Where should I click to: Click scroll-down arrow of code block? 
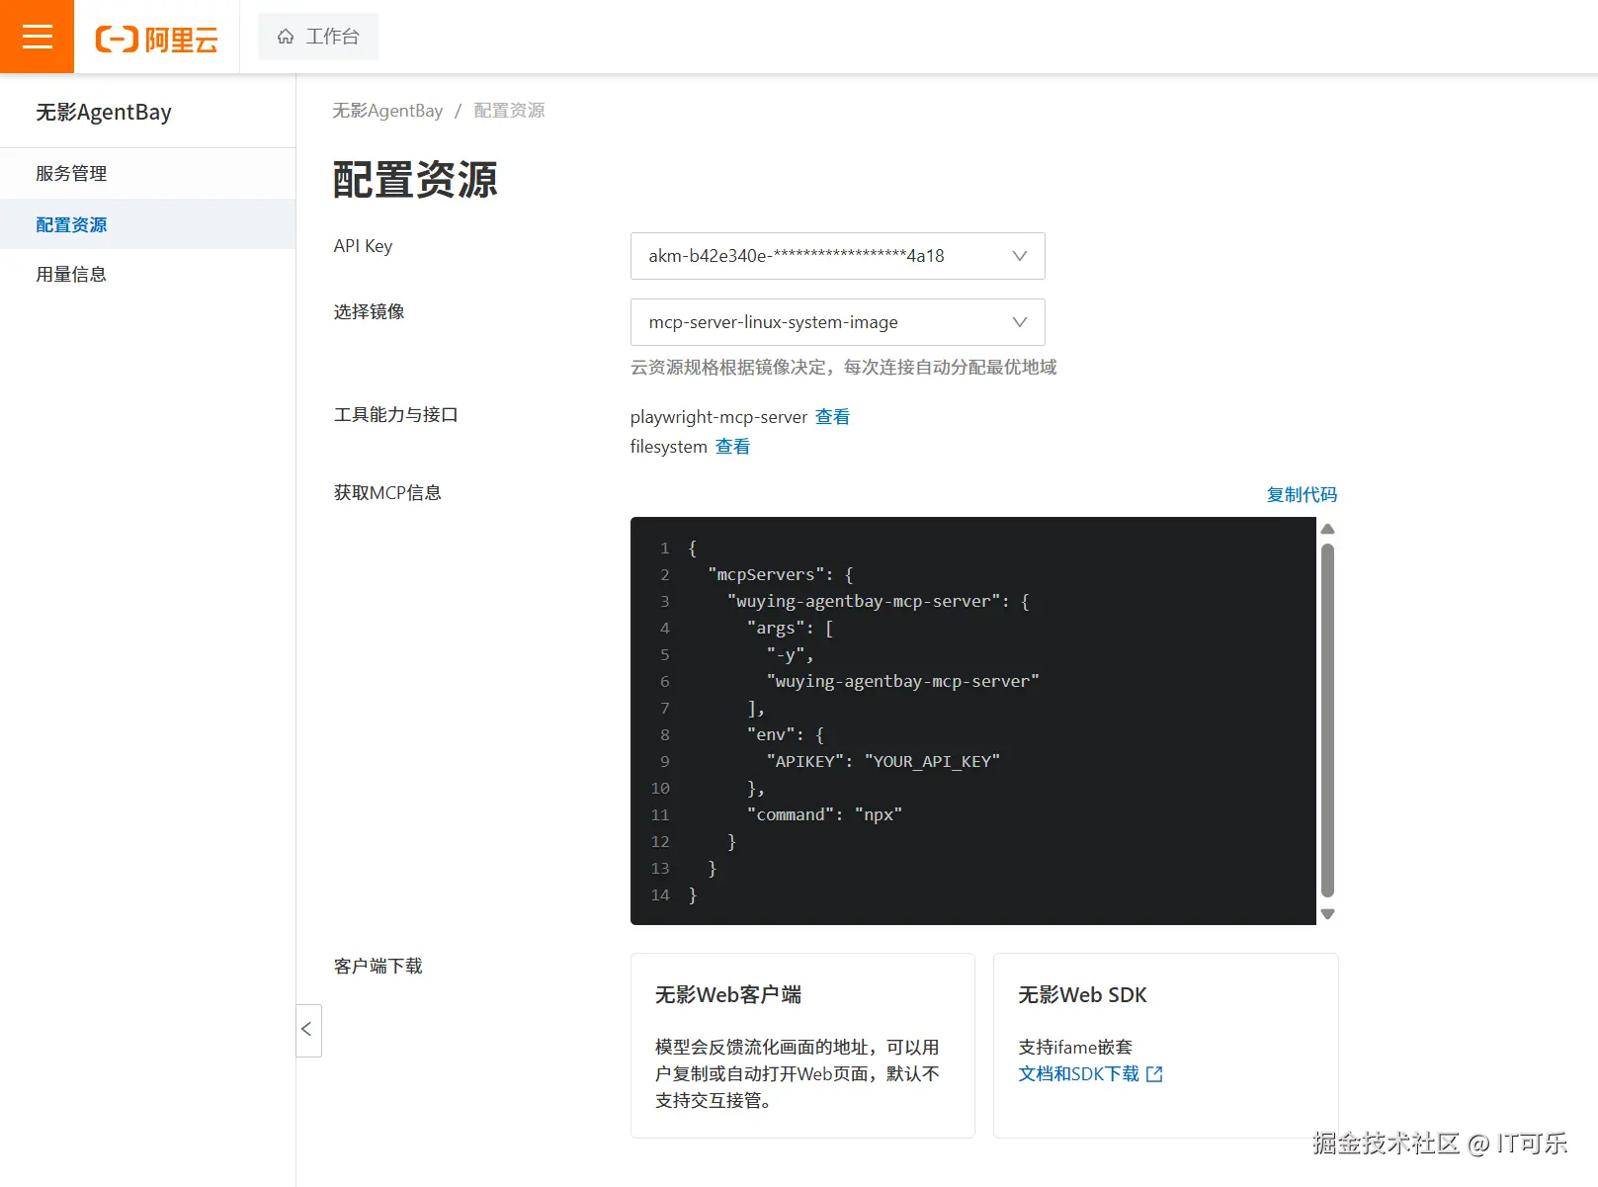point(1327,914)
